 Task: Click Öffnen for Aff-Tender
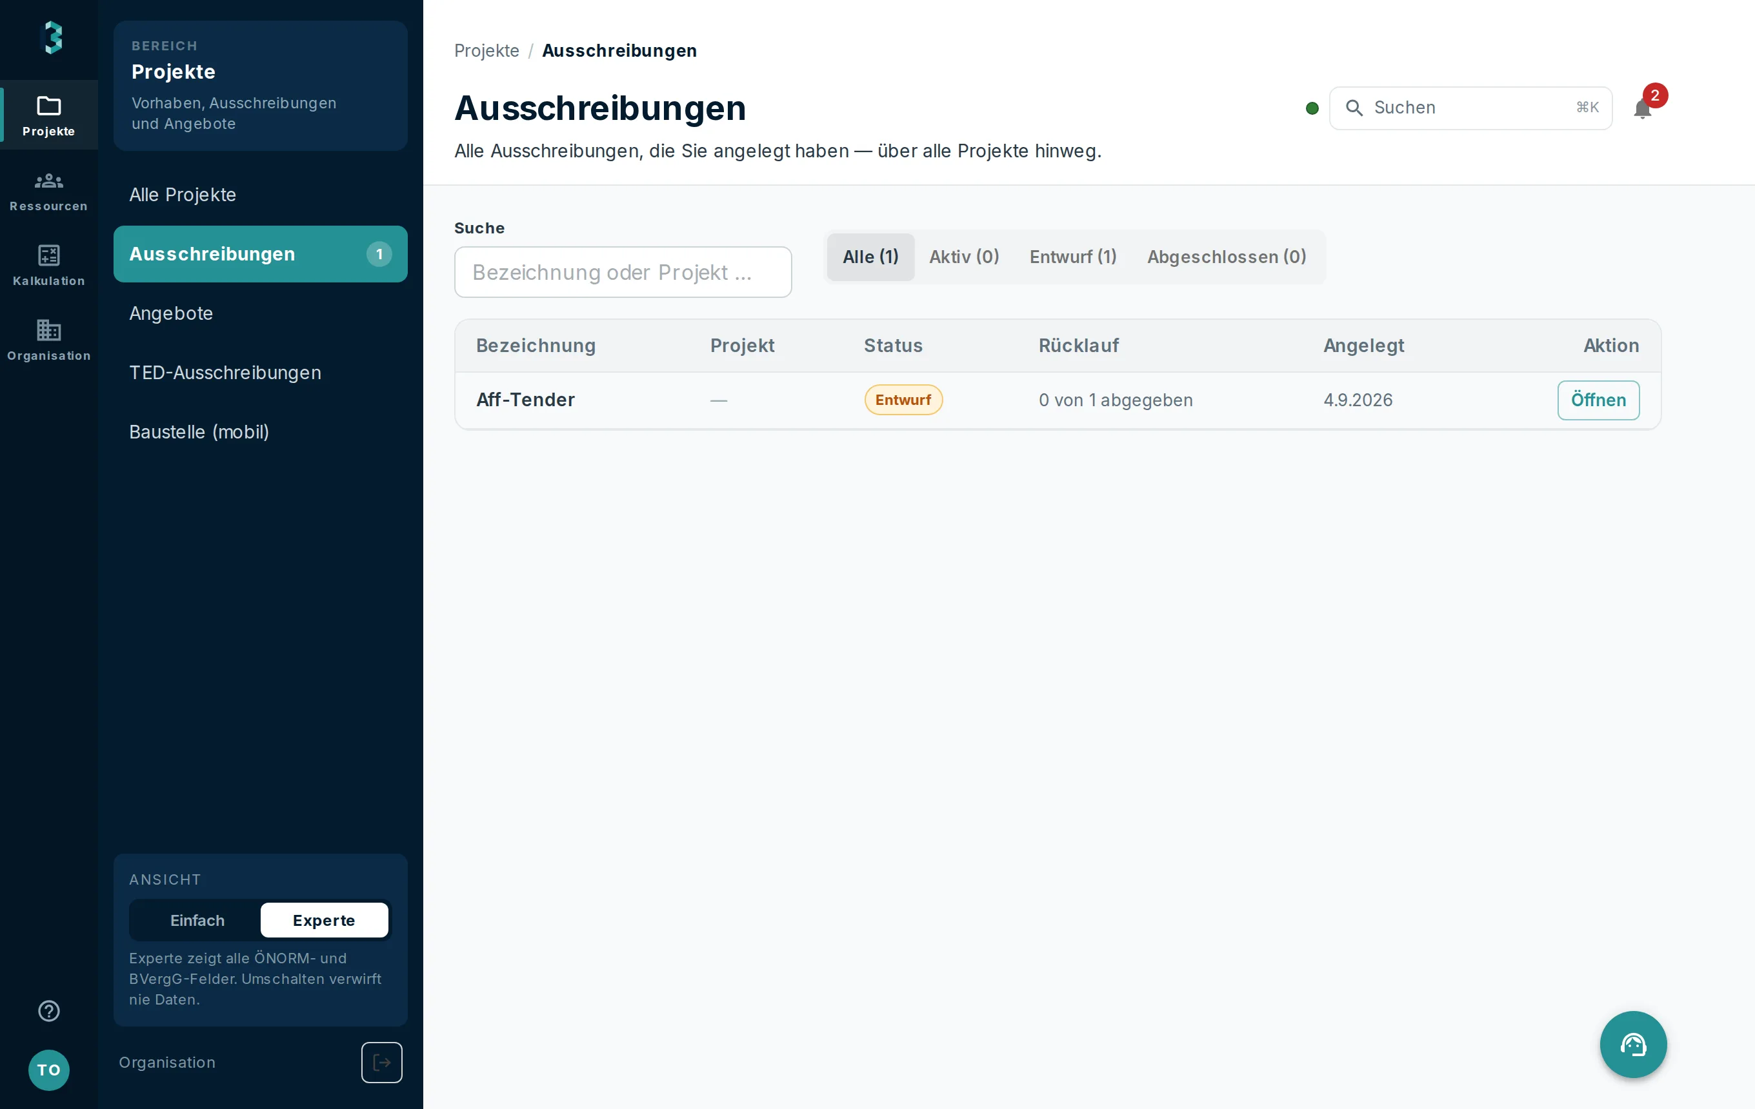1598,400
